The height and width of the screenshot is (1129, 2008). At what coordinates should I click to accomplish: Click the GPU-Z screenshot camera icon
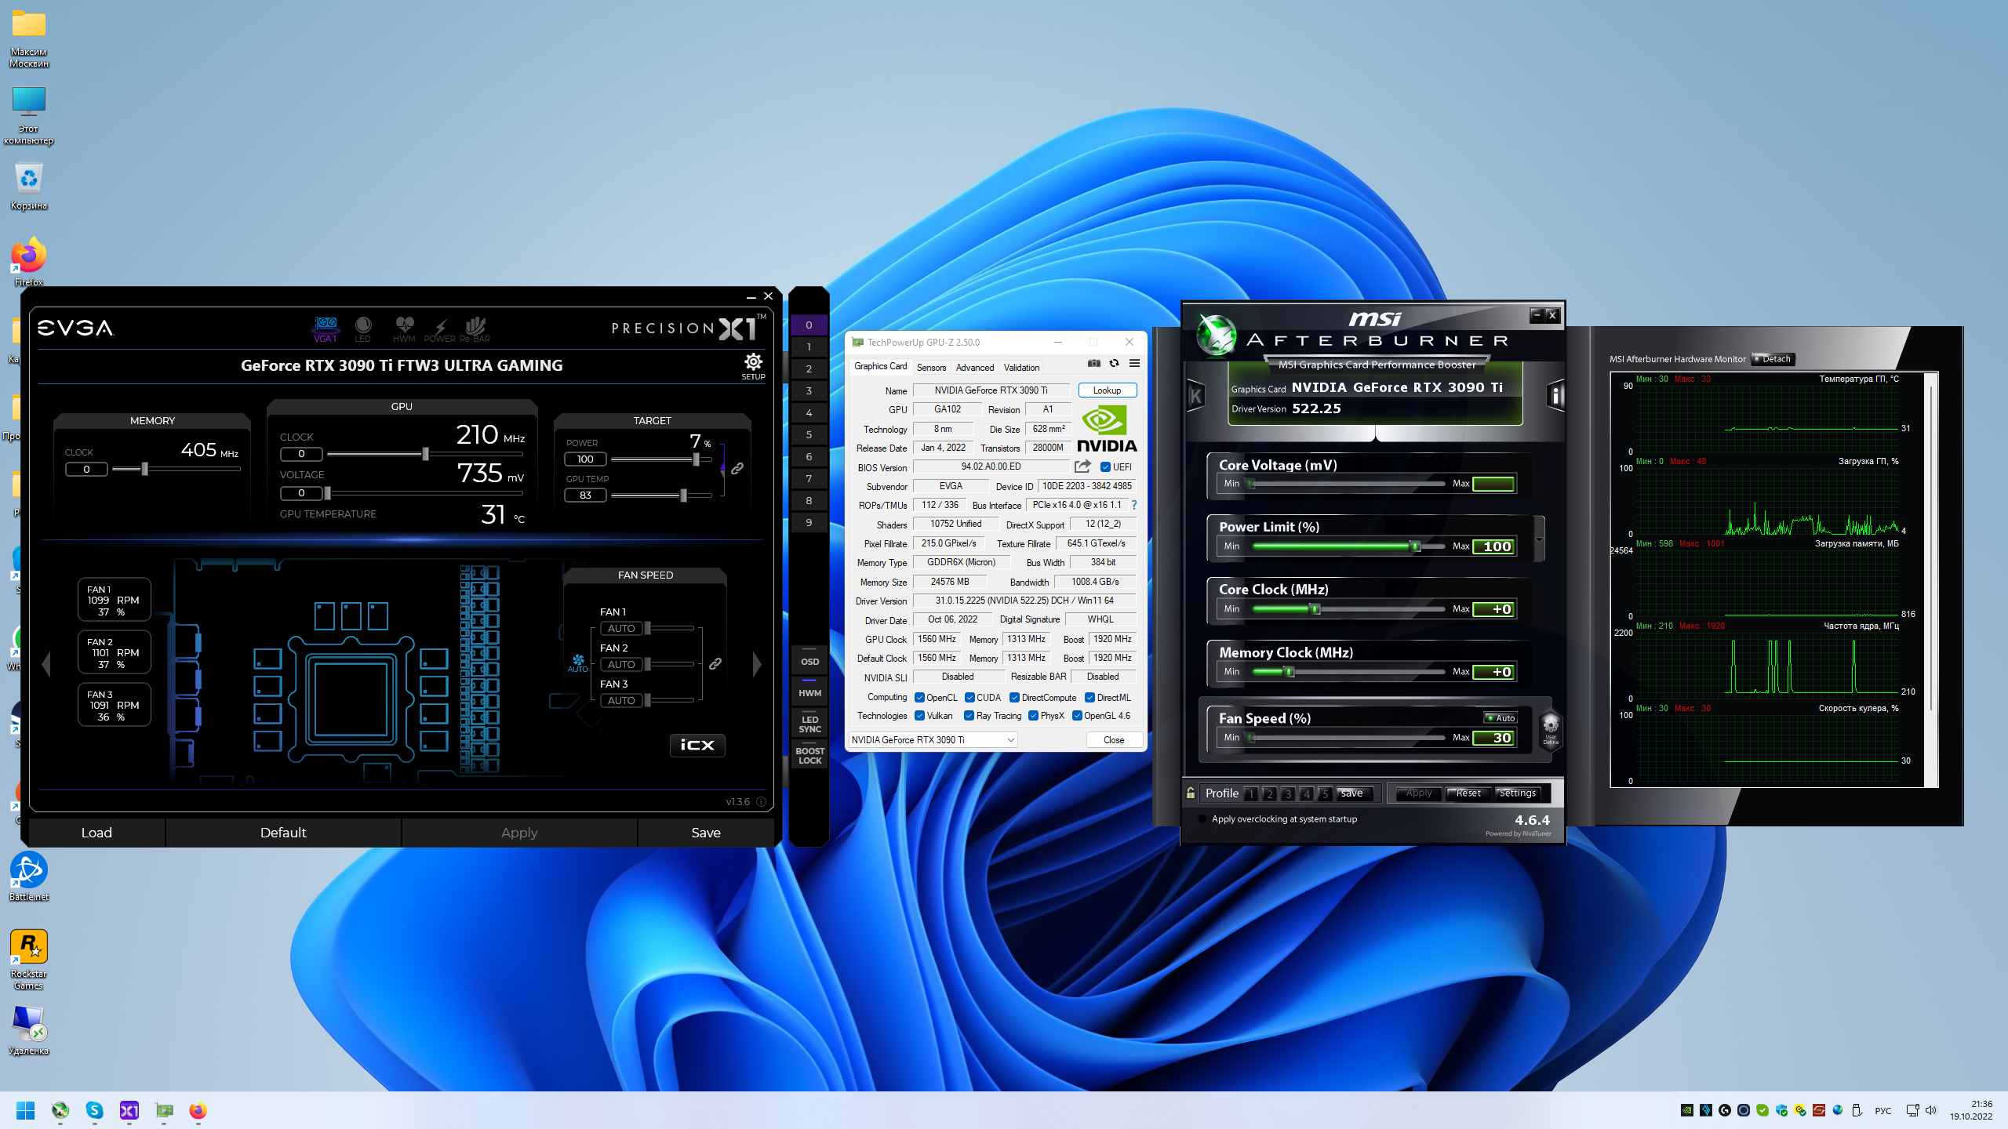pyautogui.click(x=1094, y=363)
